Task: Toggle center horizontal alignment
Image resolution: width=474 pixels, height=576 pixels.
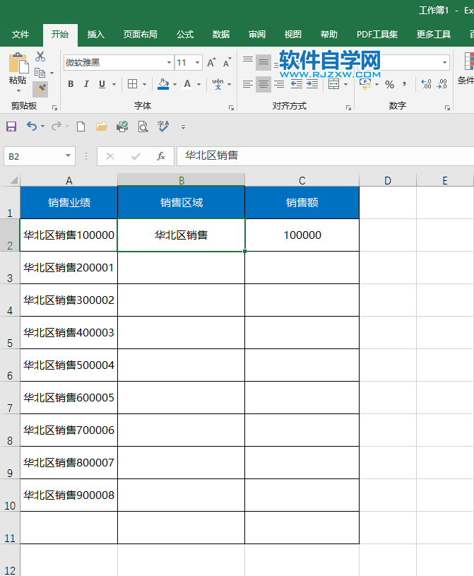Action: [263, 84]
